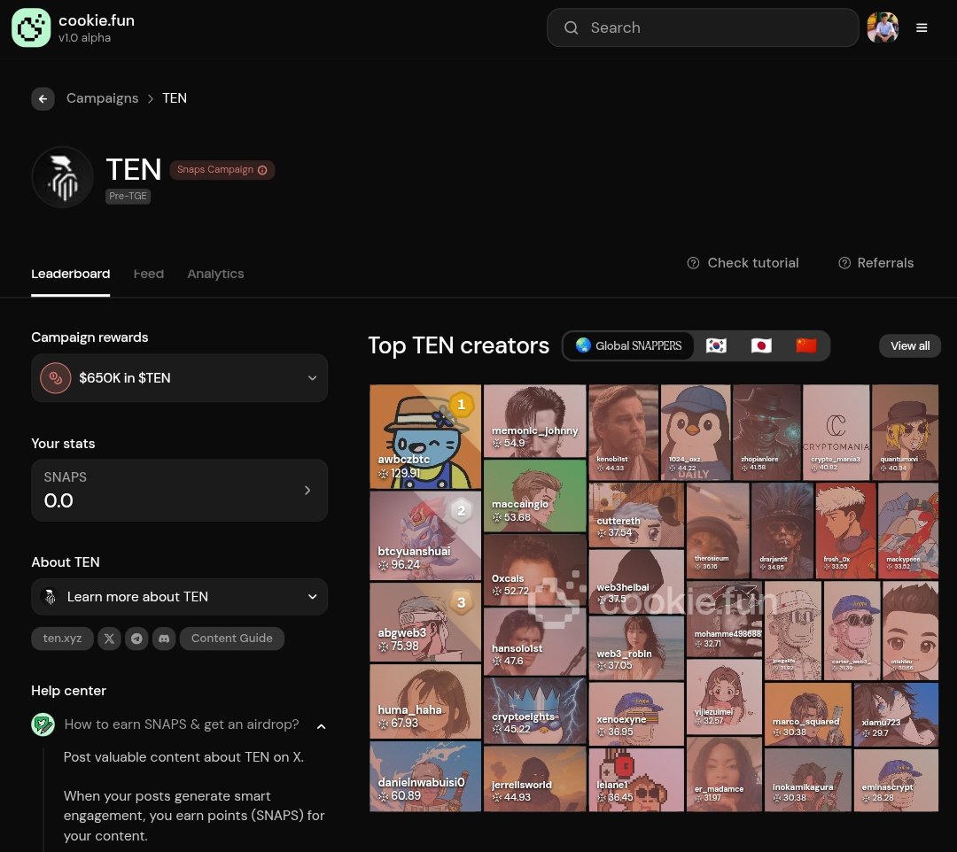This screenshot has width=957, height=852.
Task: Switch to the Leaderboard tab
Action: pyautogui.click(x=71, y=274)
